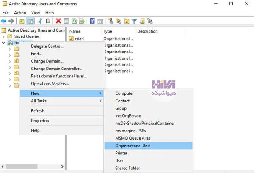The image size is (254, 173).
Task: Toggle the Show/Hide Action Pane toolbar icon
Action: point(100,21)
